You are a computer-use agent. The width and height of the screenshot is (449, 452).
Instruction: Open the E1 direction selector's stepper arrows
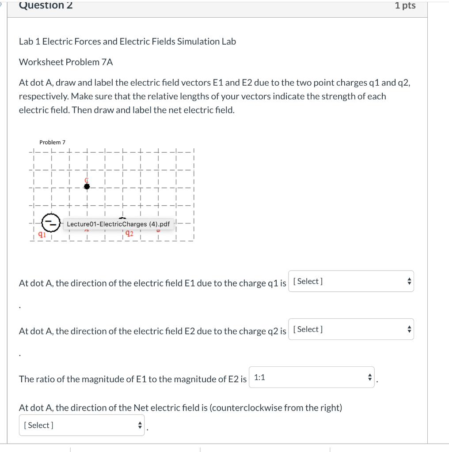pos(409,281)
